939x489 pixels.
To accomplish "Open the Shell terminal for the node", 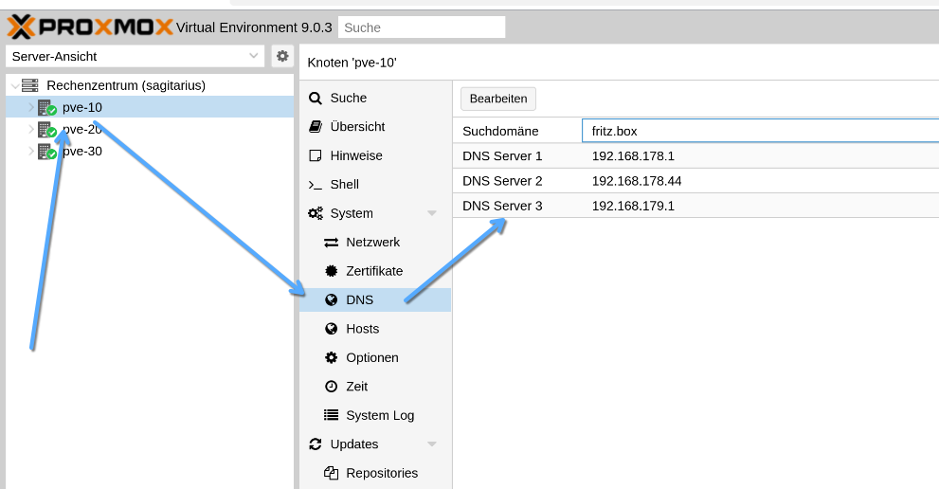I will [344, 185].
